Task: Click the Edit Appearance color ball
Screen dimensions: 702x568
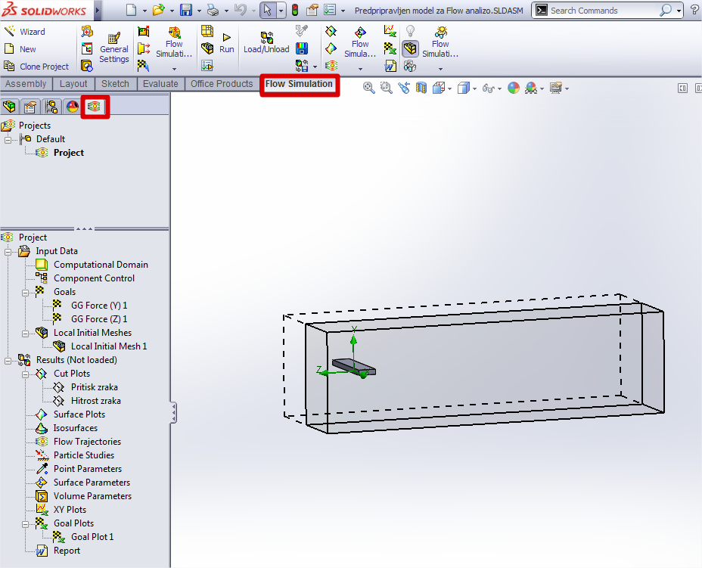Action: coord(514,88)
